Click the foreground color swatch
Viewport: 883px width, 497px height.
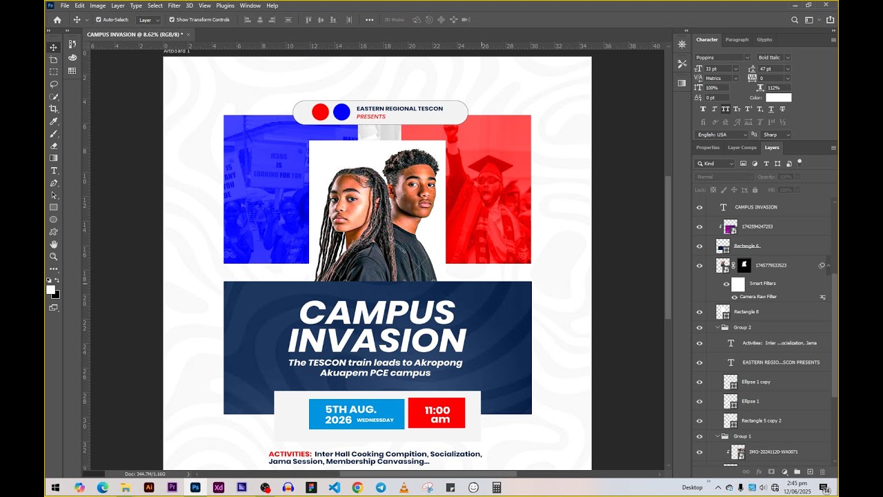click(x=50, y=290)
